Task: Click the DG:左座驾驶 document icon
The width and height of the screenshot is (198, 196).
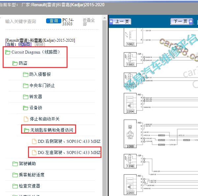Action: coord(34,153)
